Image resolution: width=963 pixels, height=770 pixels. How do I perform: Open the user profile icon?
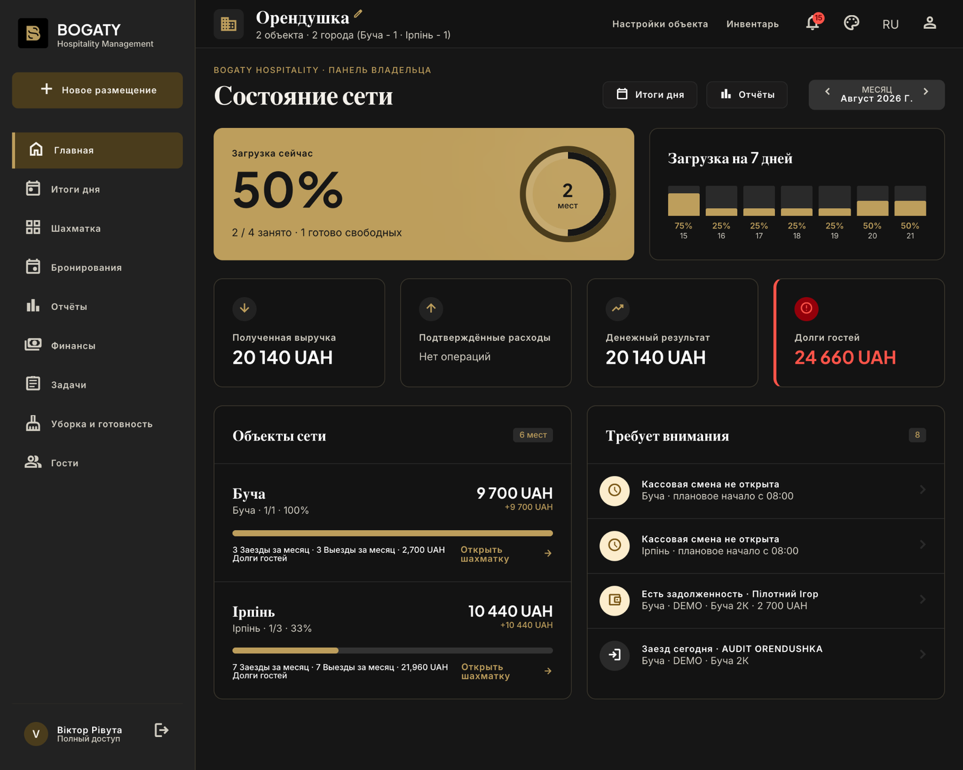(x=929, y=23)
